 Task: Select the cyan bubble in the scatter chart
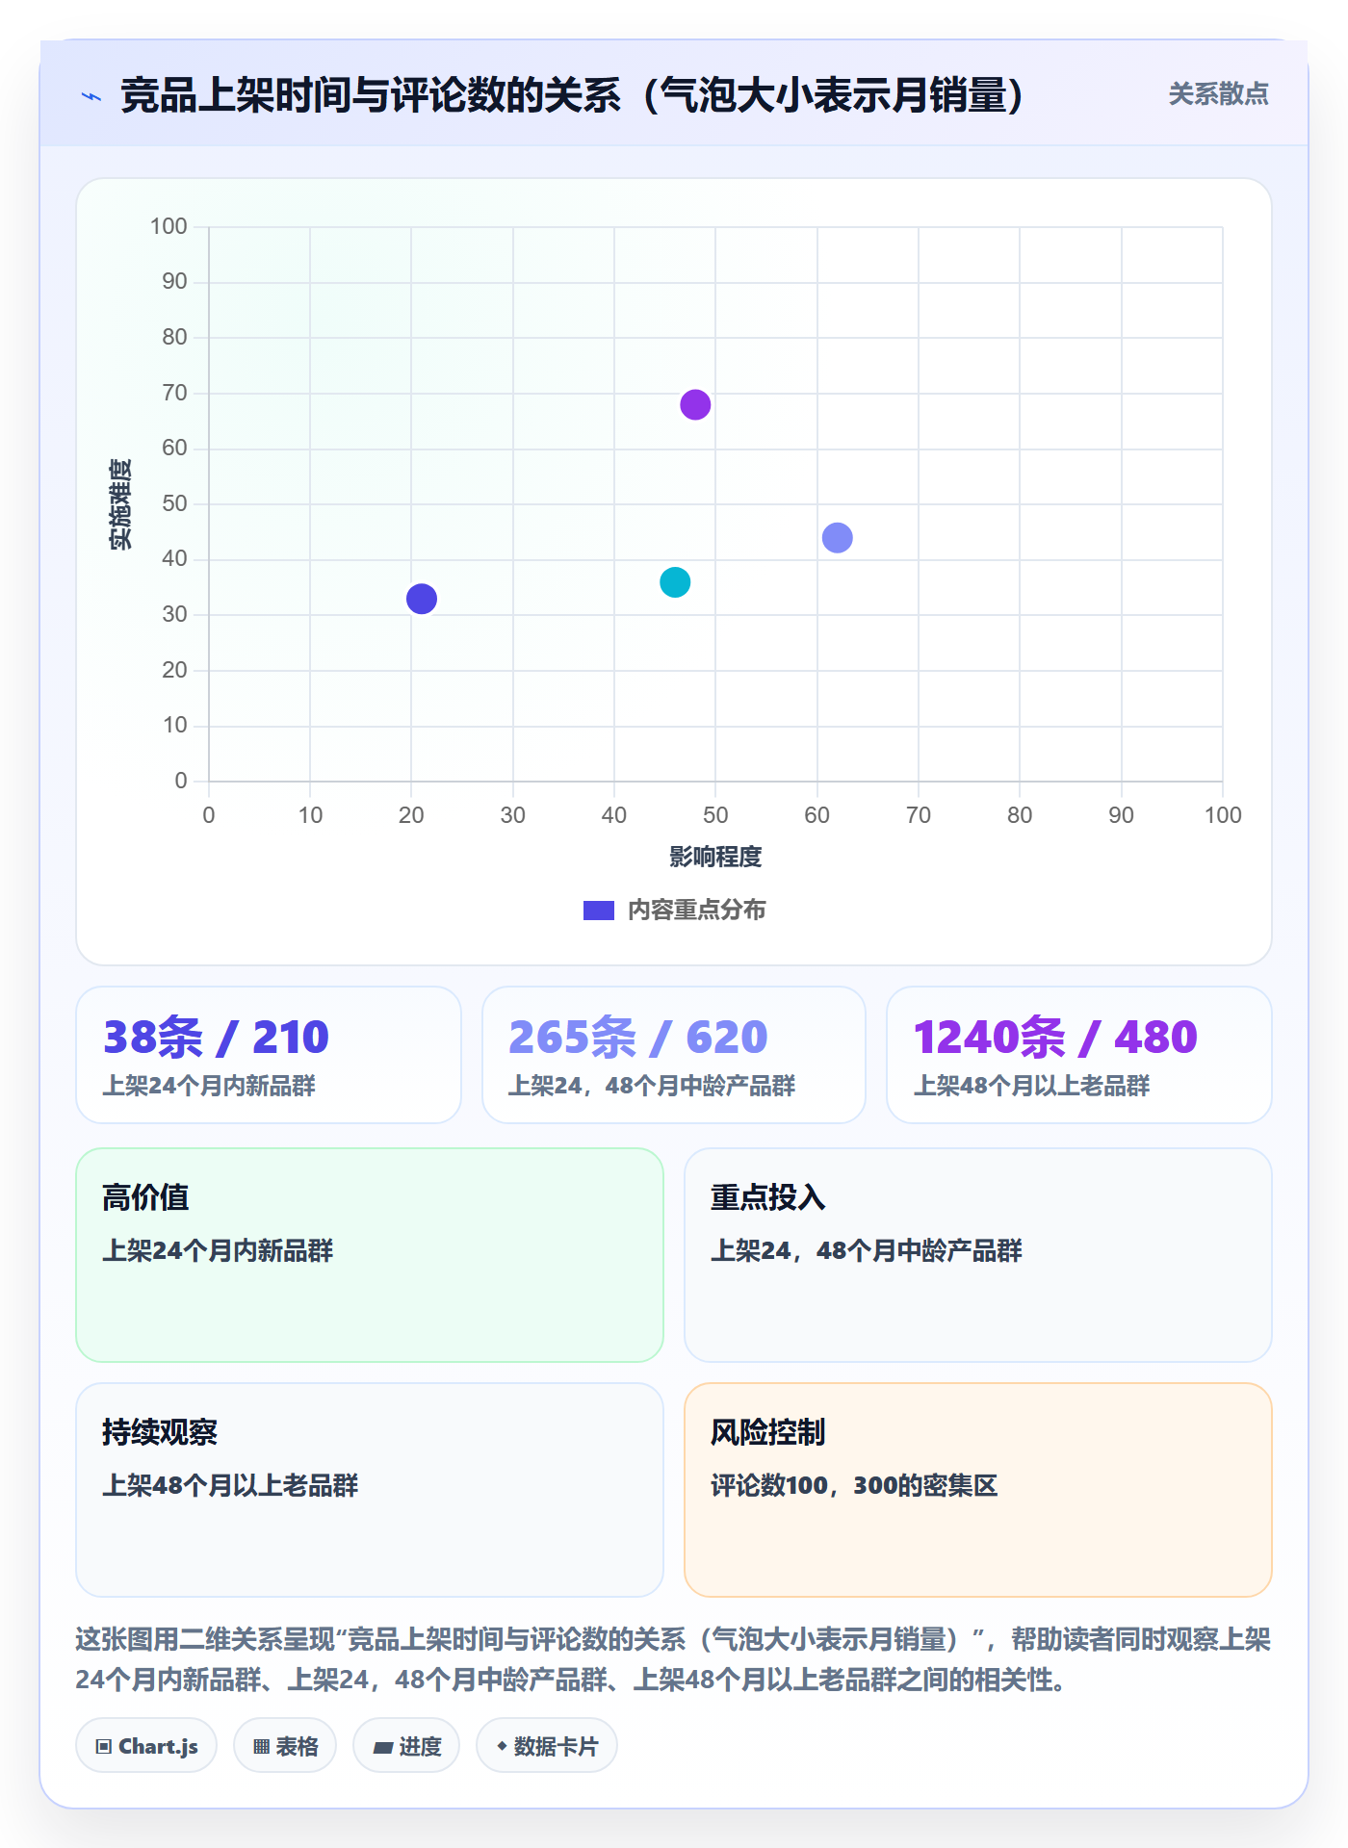coord(675,582)
